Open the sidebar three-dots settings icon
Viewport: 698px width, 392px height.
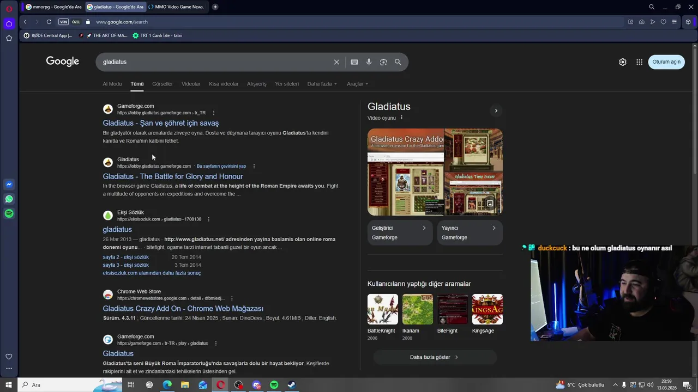coord(9,369)
